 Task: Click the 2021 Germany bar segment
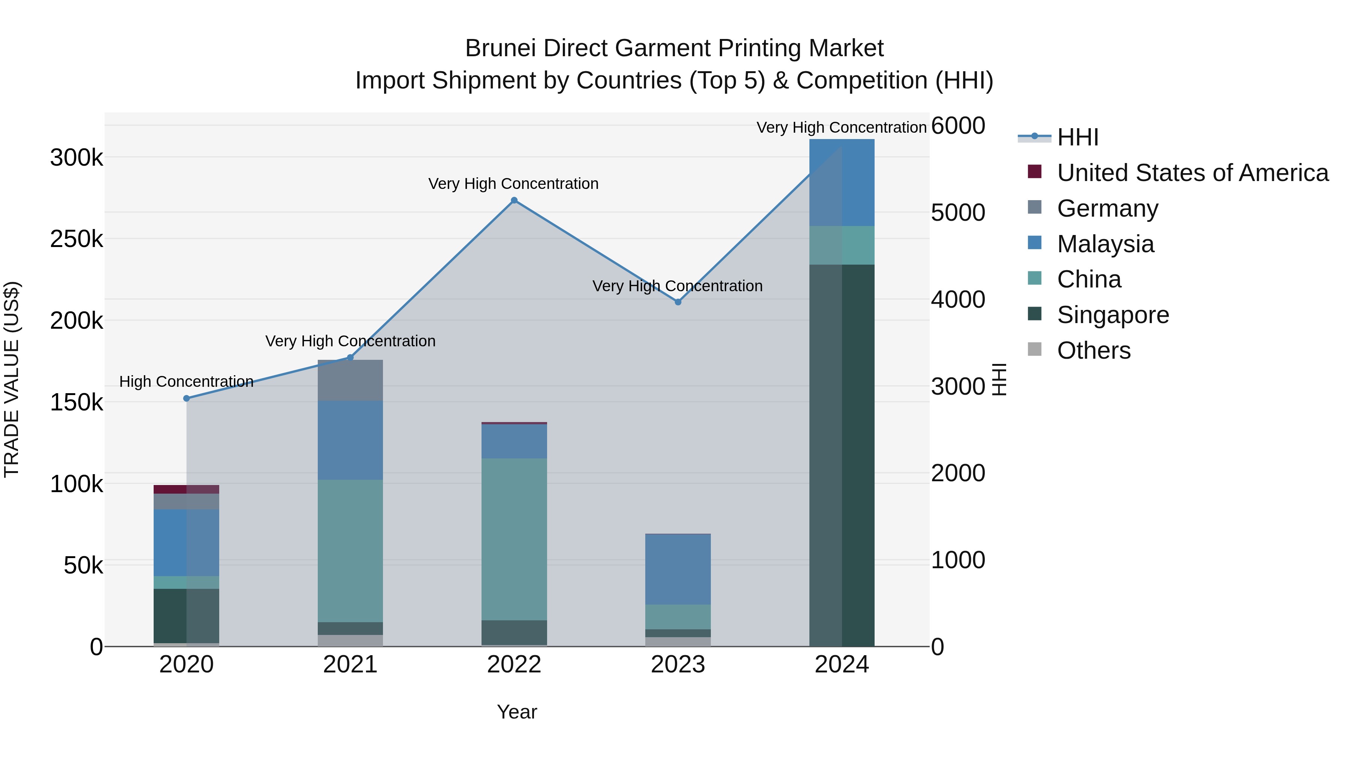pyautogui.click(x=350, y=380)
